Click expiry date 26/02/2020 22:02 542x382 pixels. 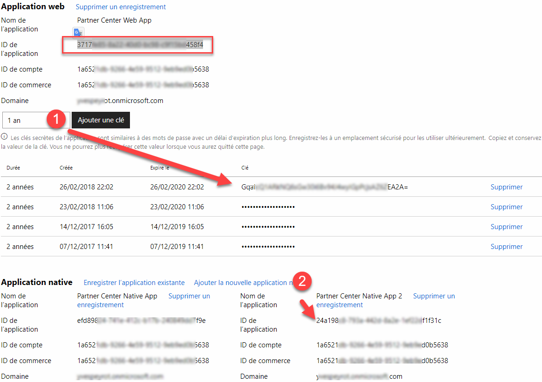pyautogui.click(x=177, y=187)
